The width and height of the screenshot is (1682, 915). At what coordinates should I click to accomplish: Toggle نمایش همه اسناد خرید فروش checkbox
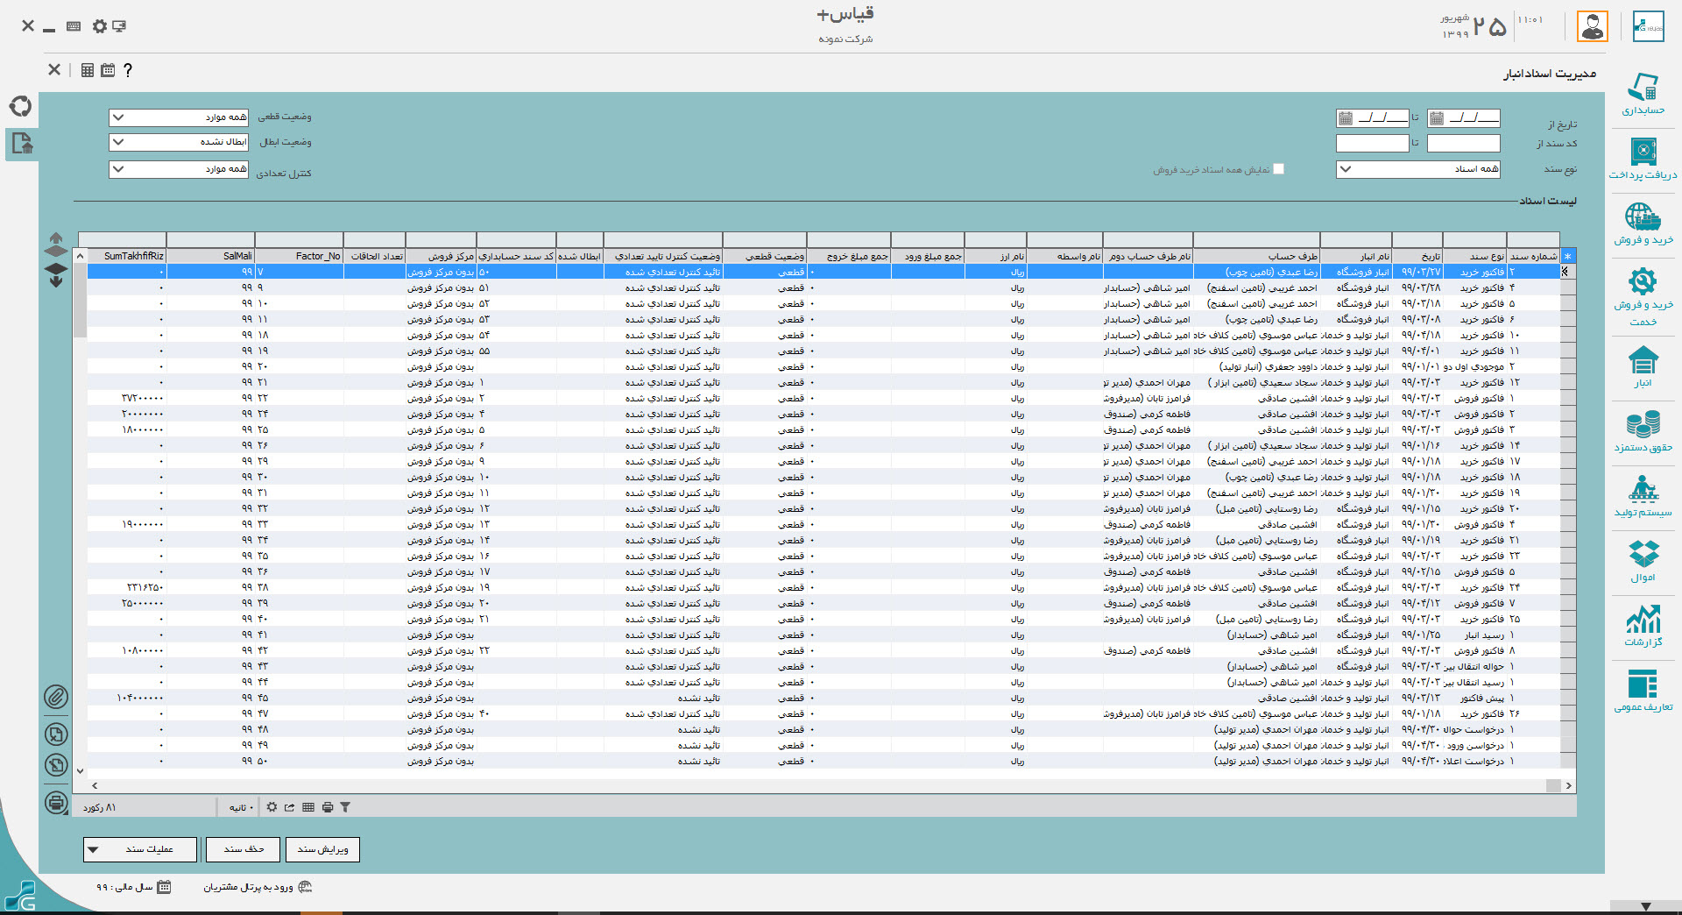click(x=1278, y=169)
